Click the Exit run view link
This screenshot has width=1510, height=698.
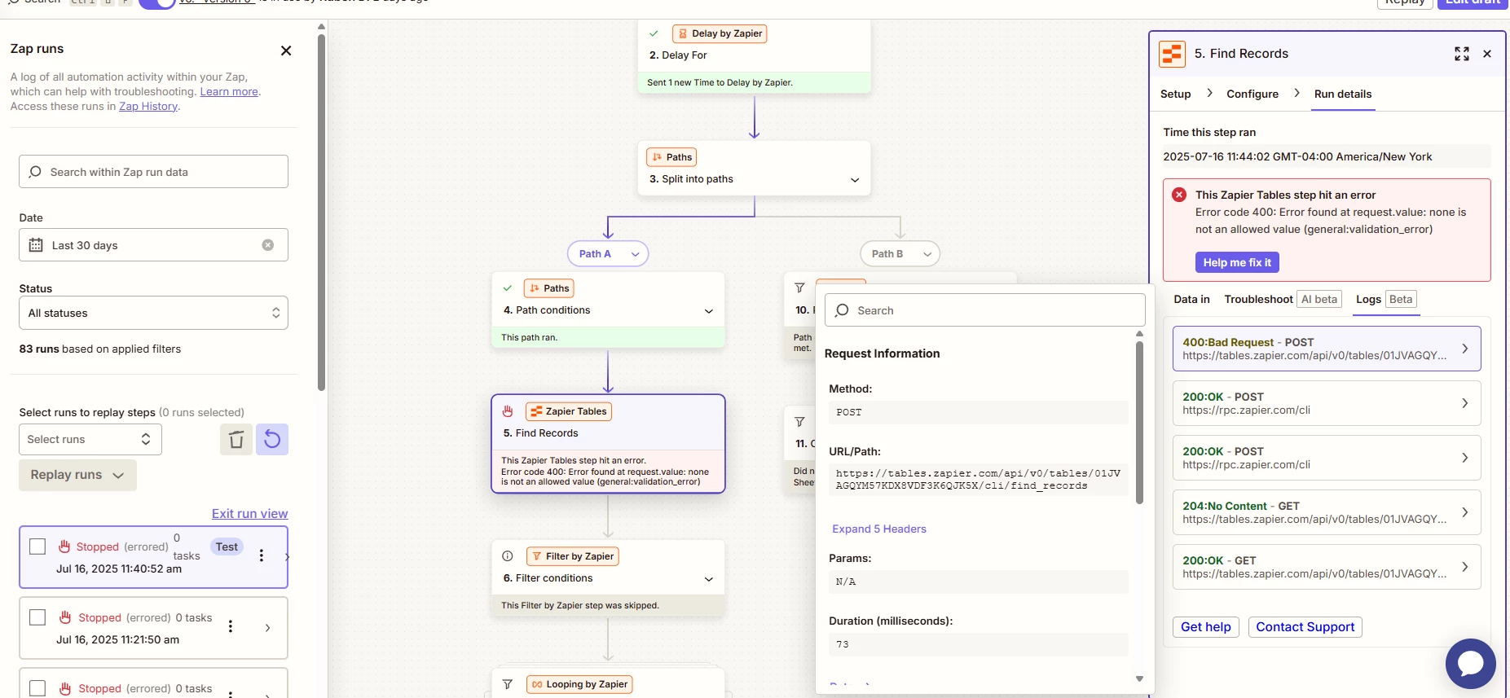[x=250, y=514]
